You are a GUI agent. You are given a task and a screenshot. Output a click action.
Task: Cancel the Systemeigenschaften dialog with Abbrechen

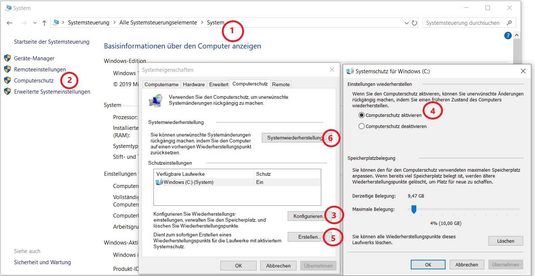pos(278,266)
